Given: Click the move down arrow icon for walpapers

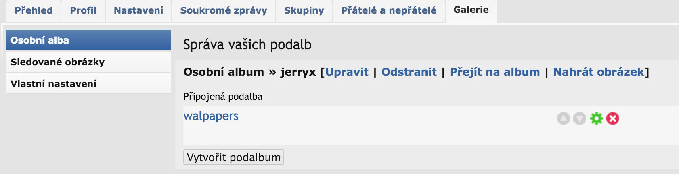Looking at the screenshot, I should pyautogui.click(x=580, y=118).
